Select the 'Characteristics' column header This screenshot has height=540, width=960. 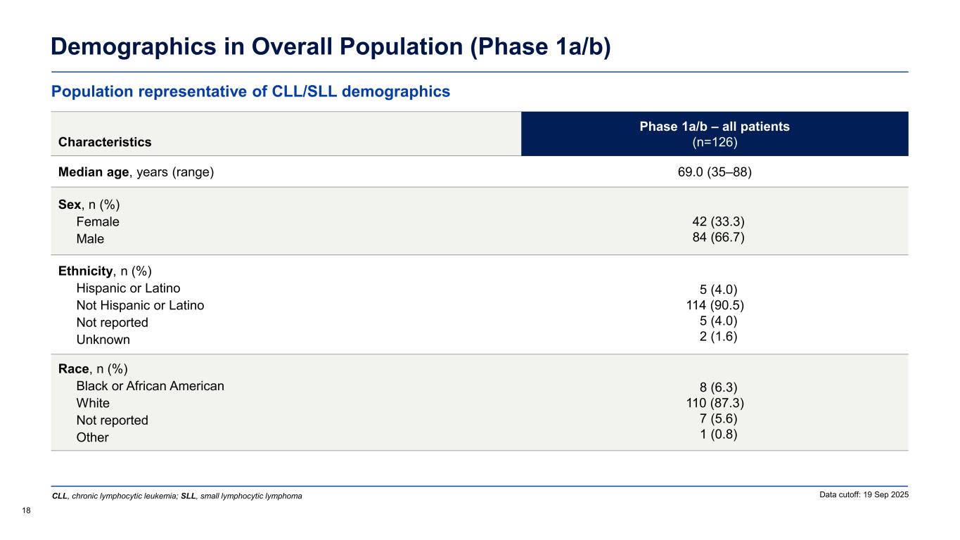tap(105, 142)
